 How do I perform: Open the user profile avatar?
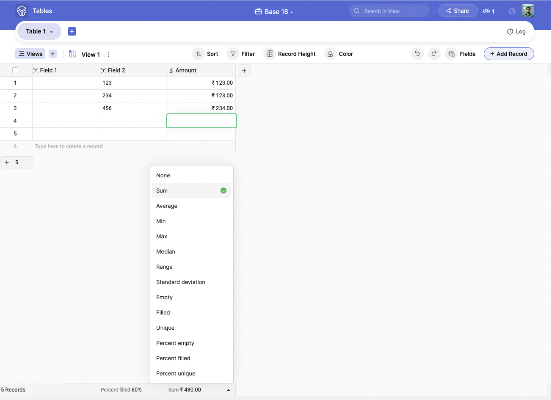point(528,11)
